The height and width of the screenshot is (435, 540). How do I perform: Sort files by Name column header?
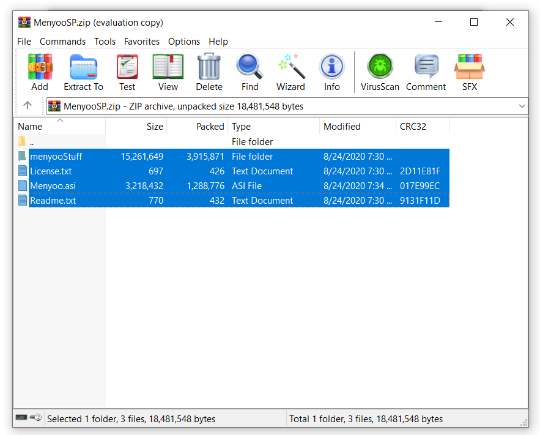tap(31, 127)
